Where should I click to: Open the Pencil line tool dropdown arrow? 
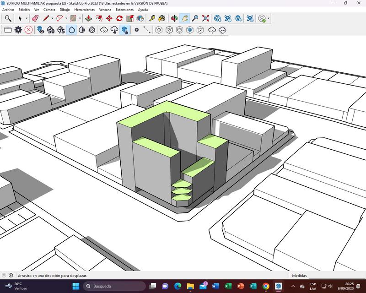pos(53,19)
